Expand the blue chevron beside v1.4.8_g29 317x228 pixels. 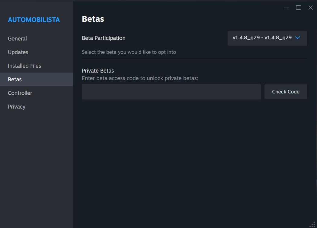click(x=298, y=38)
